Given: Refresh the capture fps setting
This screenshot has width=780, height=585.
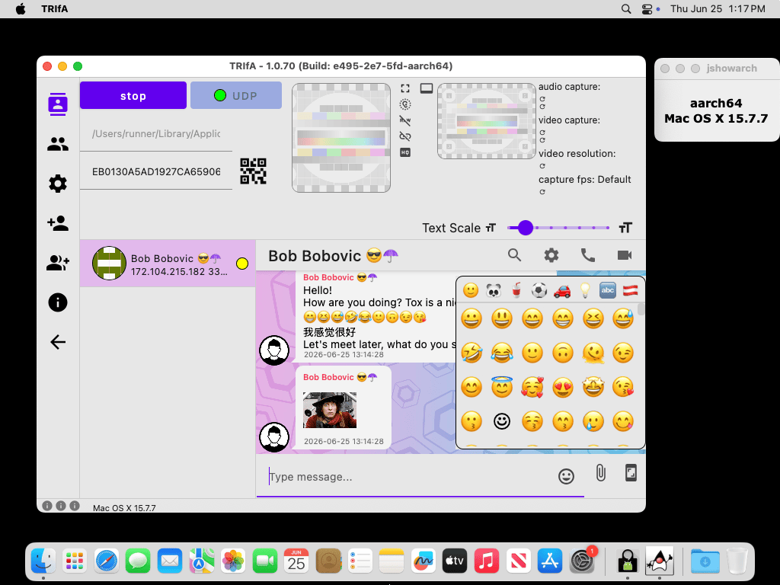Looking at the screenshot, I should [x=542, y=192].
